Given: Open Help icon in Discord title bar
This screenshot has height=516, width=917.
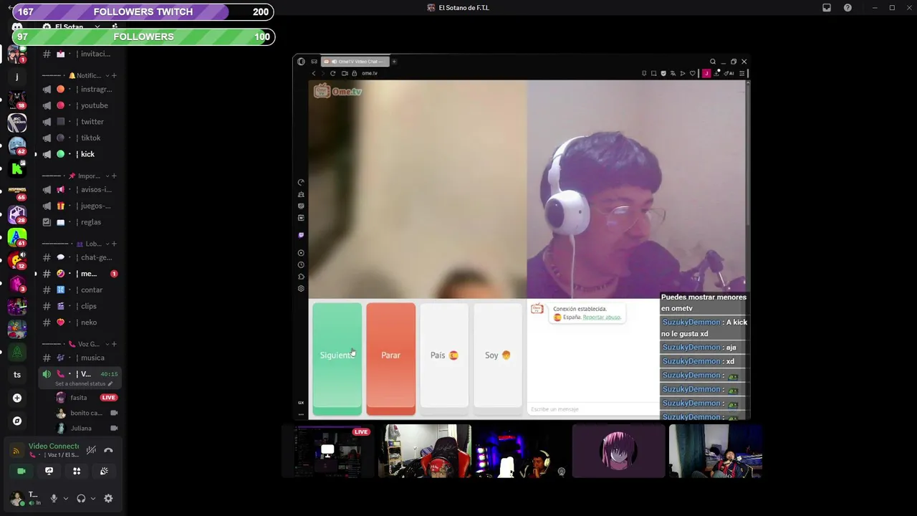Looking at the screenshot, I should 848,8.
